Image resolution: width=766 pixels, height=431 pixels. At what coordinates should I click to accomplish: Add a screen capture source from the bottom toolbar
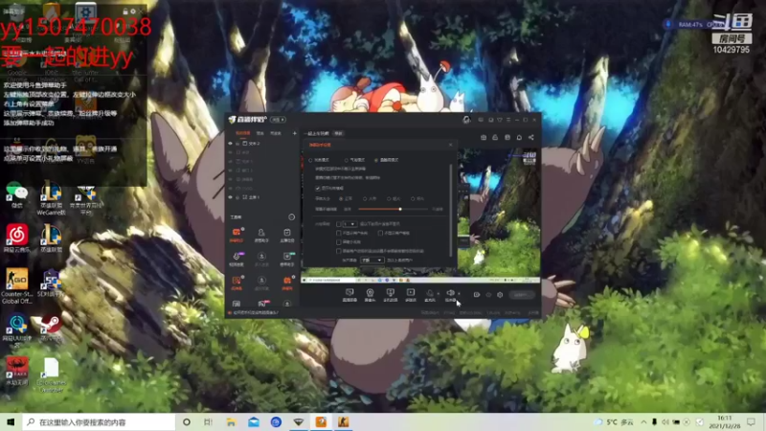(349, 295)
